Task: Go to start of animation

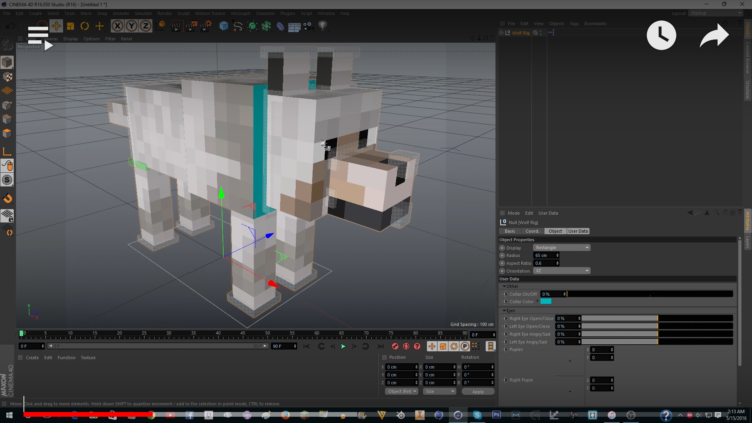Action: click(x=307, y=346)
